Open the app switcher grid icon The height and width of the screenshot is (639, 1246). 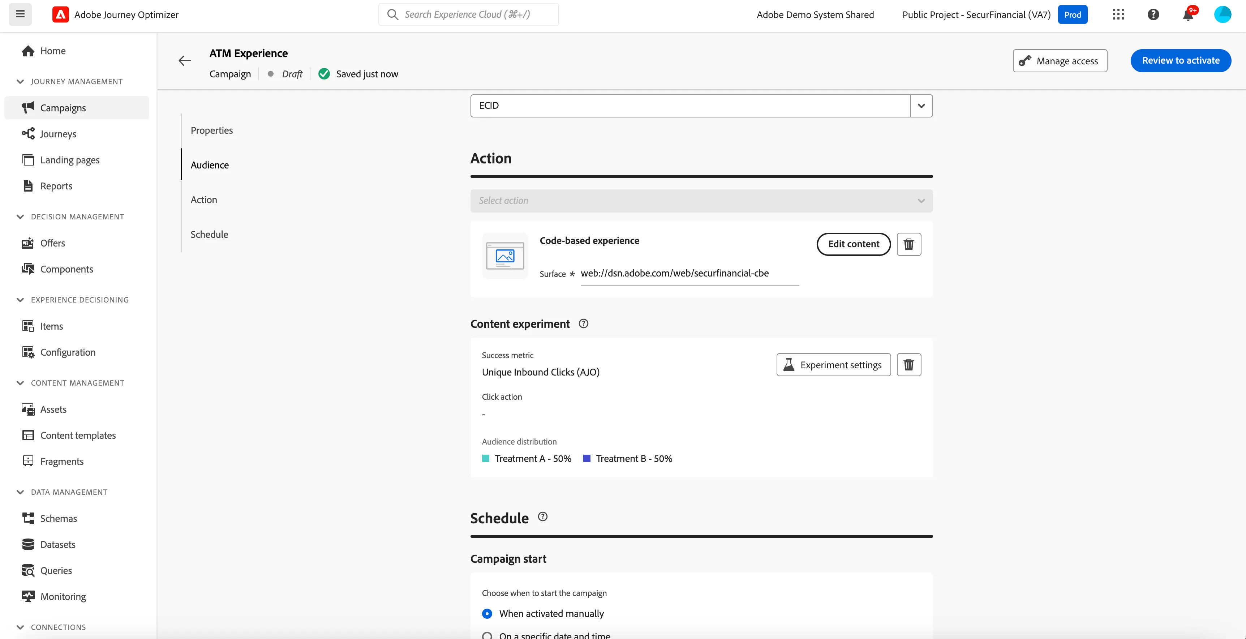coord(1118,14)
